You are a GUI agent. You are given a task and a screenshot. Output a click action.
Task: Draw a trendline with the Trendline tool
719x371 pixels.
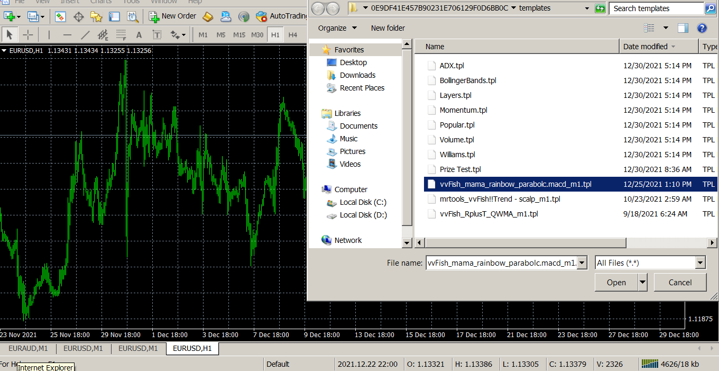coord(85,35)
